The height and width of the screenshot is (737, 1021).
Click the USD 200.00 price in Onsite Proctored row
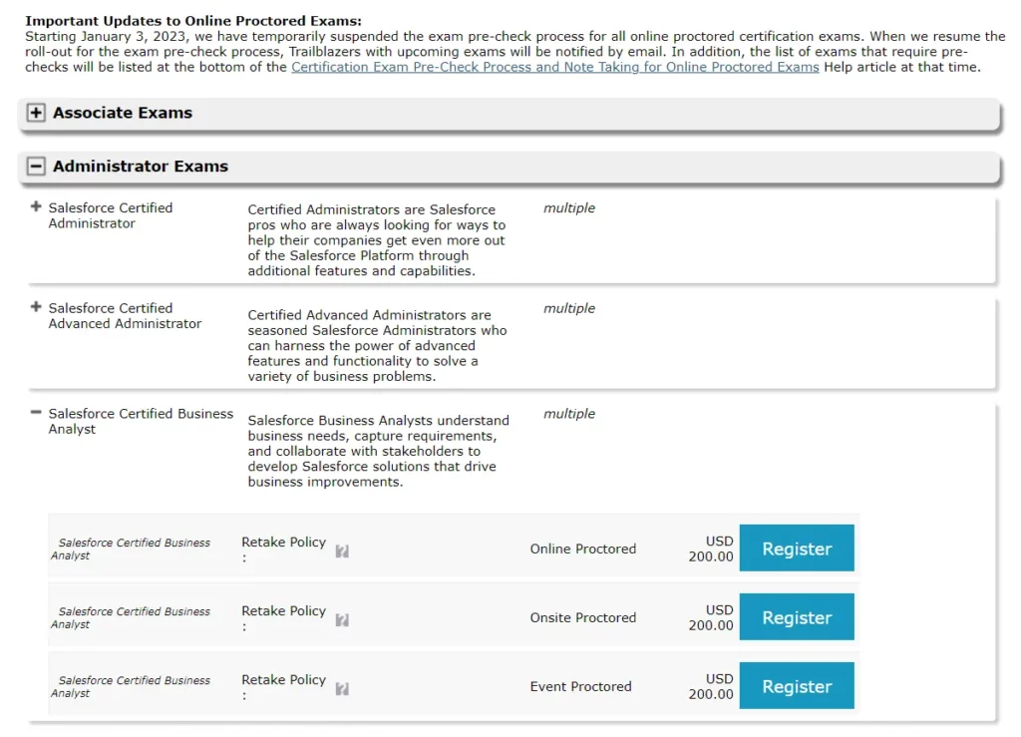pos(711,617)
